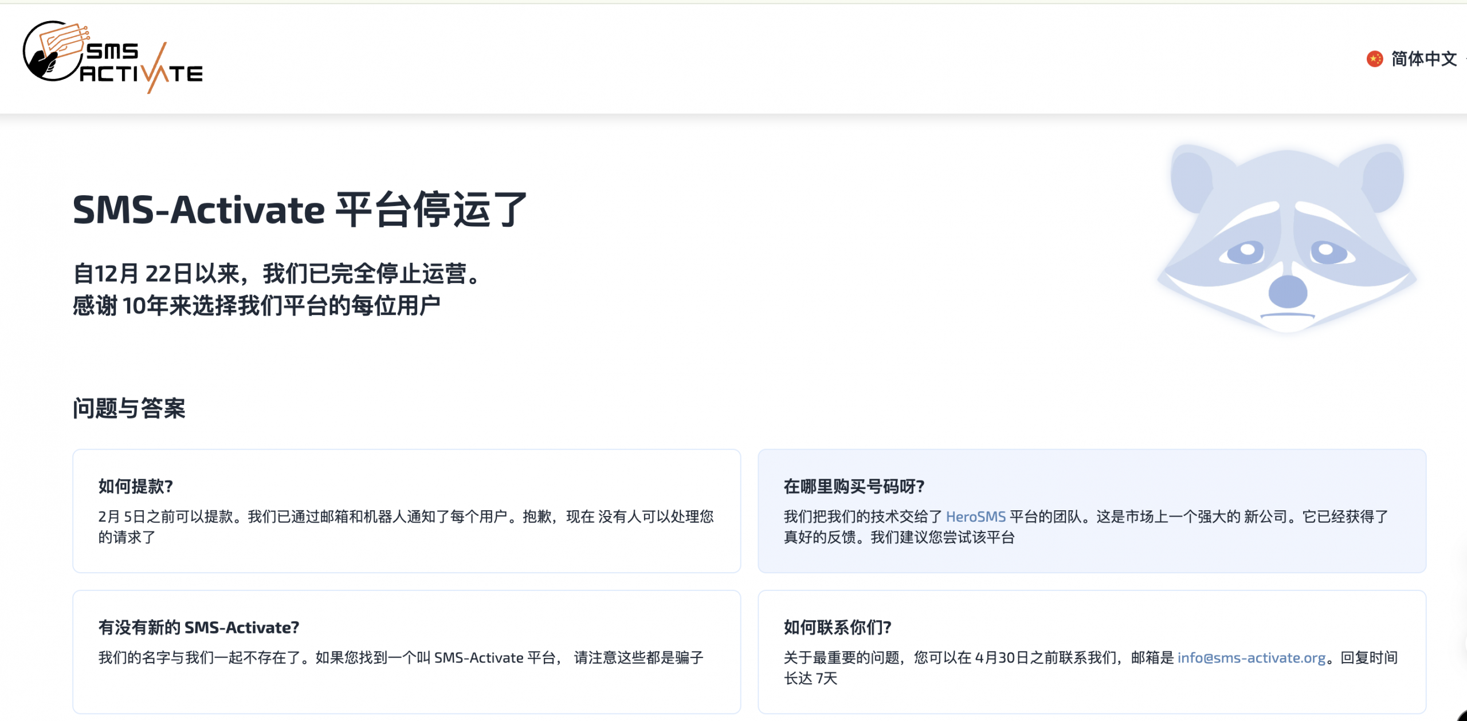Image resolution: width=1467 pixels, height=721 pixels.
Task: Click the 如何提款? question title
Action: (x=136, y=486)
